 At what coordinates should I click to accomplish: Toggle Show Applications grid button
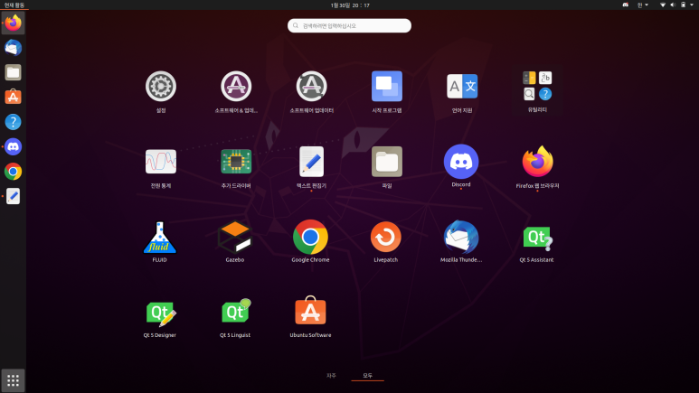[13, 380]
